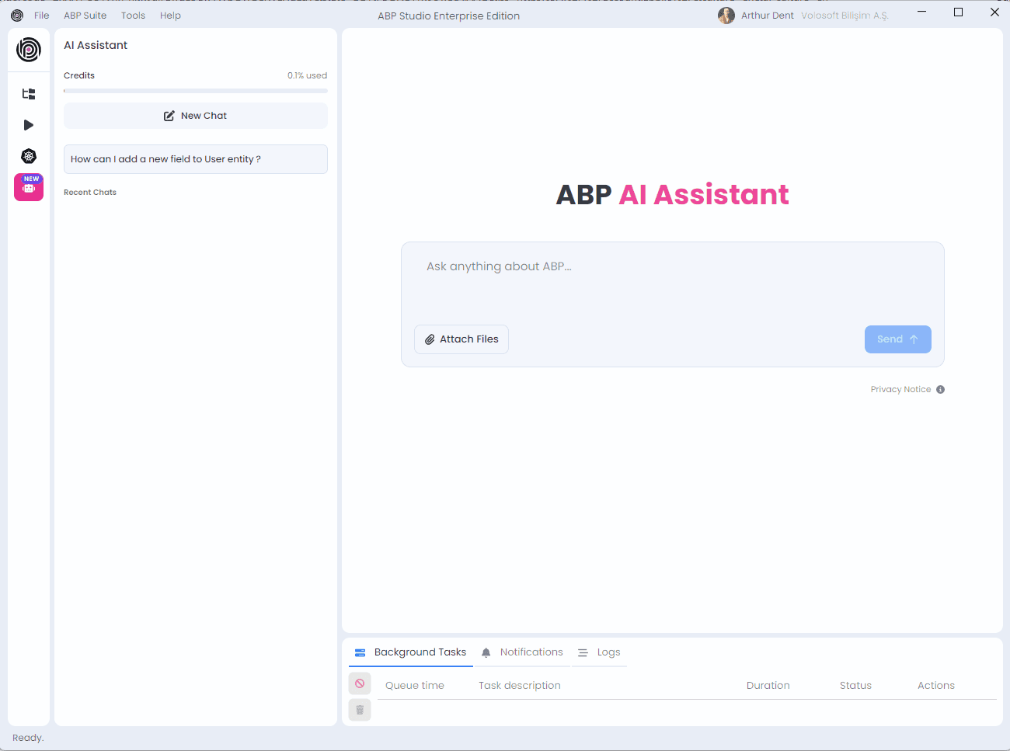This screenshot has height=751, width=1010.
Task: Click the ABP Studio logo in the sidebar
Action: pos(28,50)
